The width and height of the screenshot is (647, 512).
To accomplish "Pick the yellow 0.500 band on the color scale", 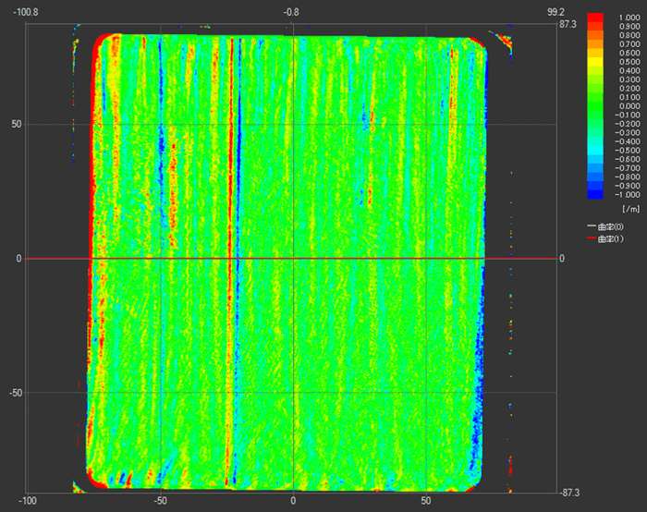I will pyautogui.click(x=596, y=62).
